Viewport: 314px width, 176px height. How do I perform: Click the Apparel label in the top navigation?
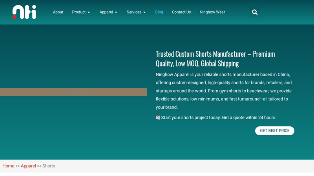pyautogui.click(x=106, y=12)
